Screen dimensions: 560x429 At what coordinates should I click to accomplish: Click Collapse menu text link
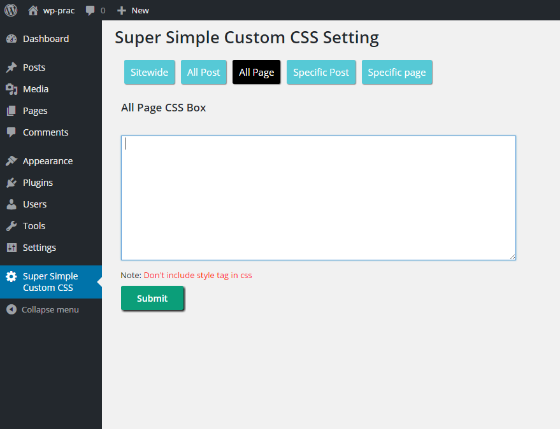50,310
